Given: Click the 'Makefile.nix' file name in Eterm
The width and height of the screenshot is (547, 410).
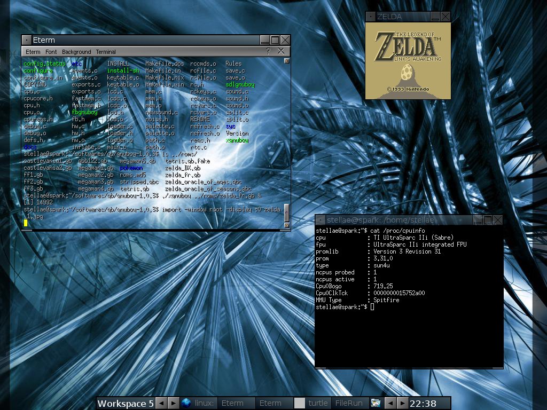Looking at the screenshot, I should point(165,77).
